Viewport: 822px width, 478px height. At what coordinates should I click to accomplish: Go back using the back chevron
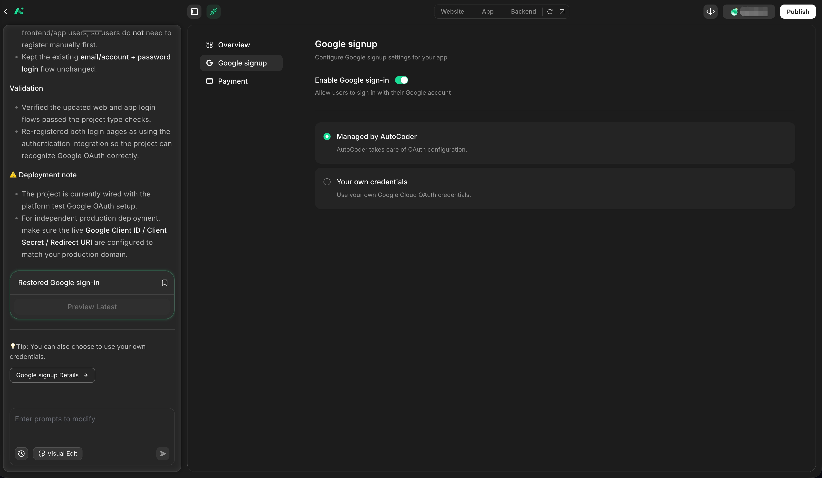pyautogui.click(x=6, y=12)
